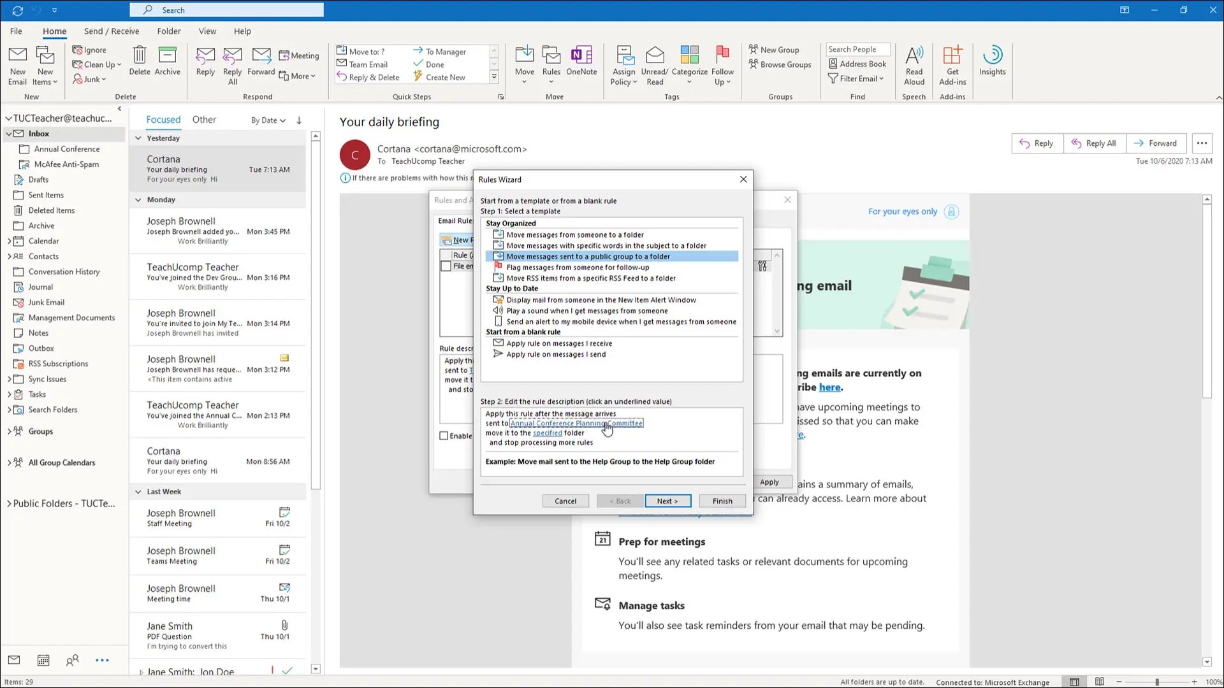This screenshot has width=1224, height=688.
Task: Click Next button in Rules Wizard
Action: tap(667, 501)
